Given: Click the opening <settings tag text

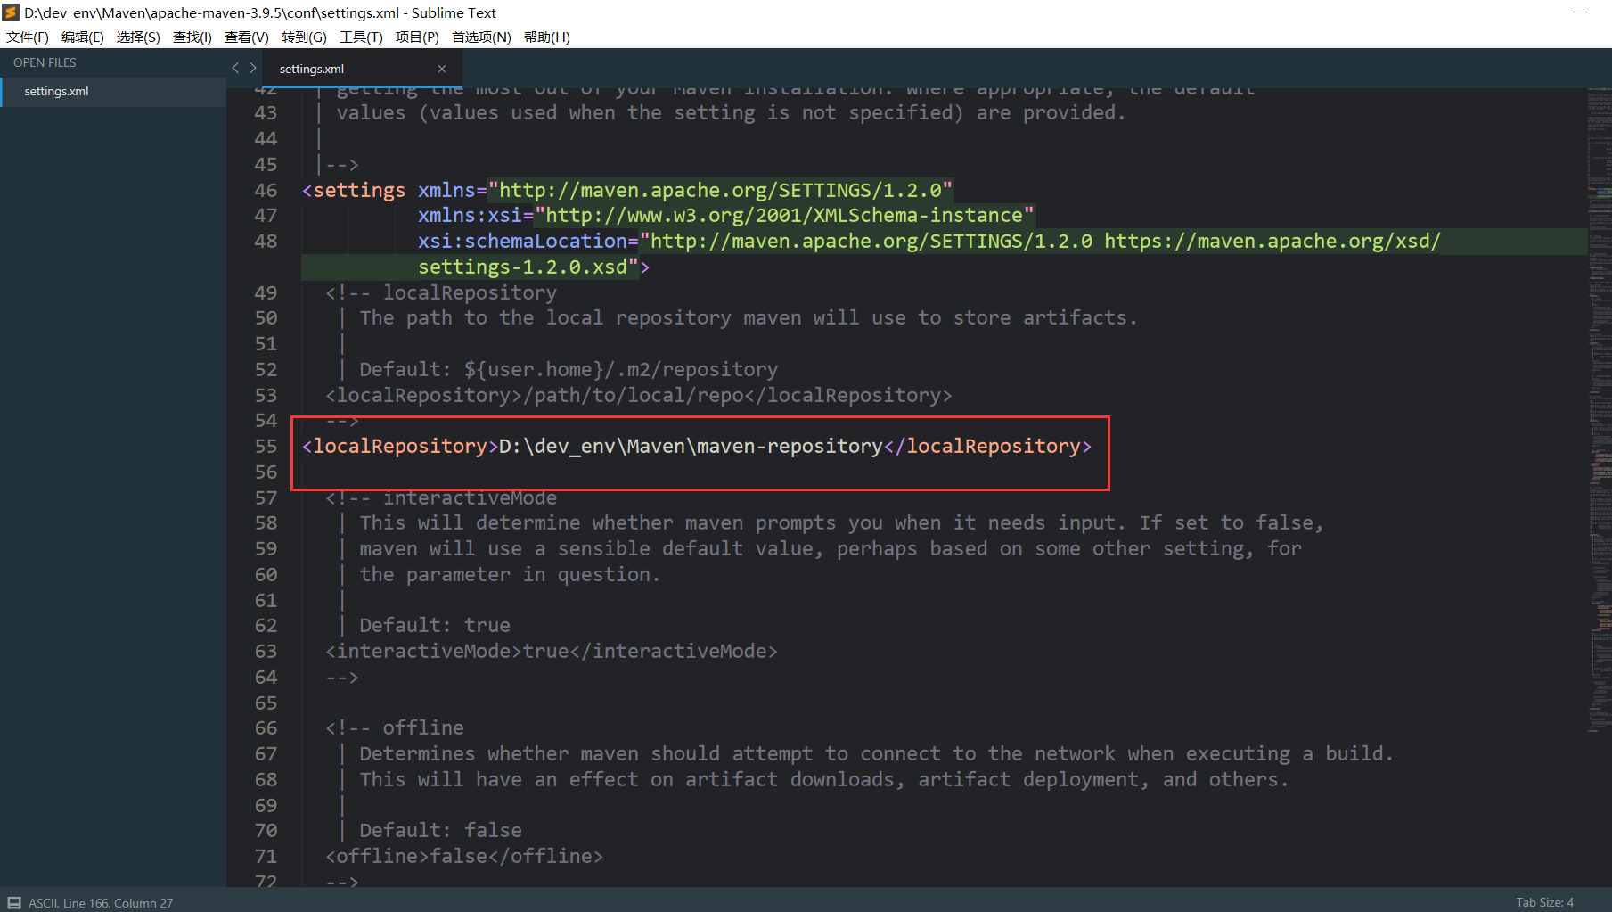Looking at the screenshot, I should [x=354, y=190].
